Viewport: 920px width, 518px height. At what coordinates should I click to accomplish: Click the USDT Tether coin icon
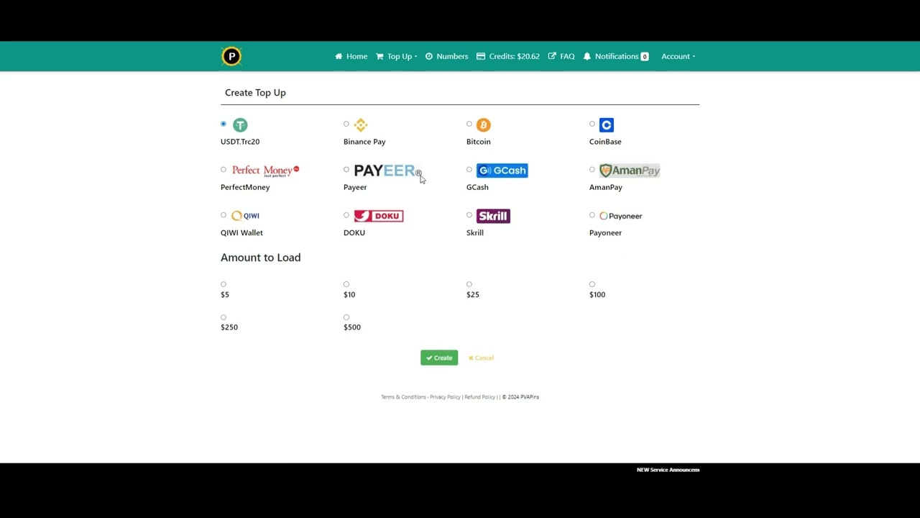[240, 125]
